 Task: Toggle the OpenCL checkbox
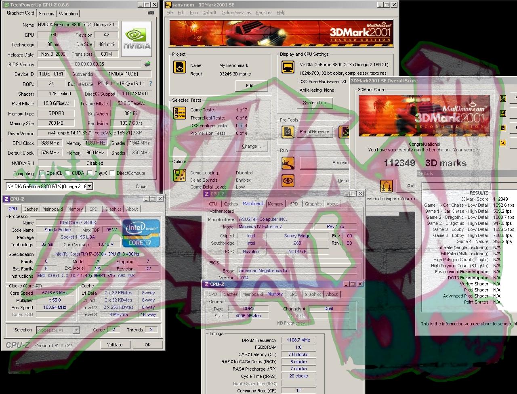tap(42, 173)
